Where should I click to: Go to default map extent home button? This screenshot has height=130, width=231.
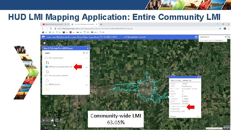[52, 120]
